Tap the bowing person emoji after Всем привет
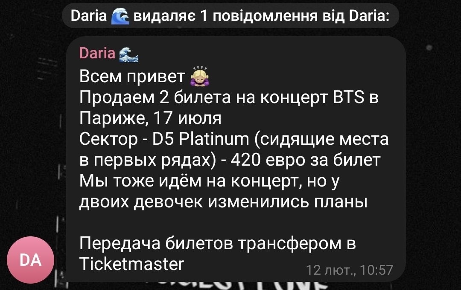 point(200,77)
